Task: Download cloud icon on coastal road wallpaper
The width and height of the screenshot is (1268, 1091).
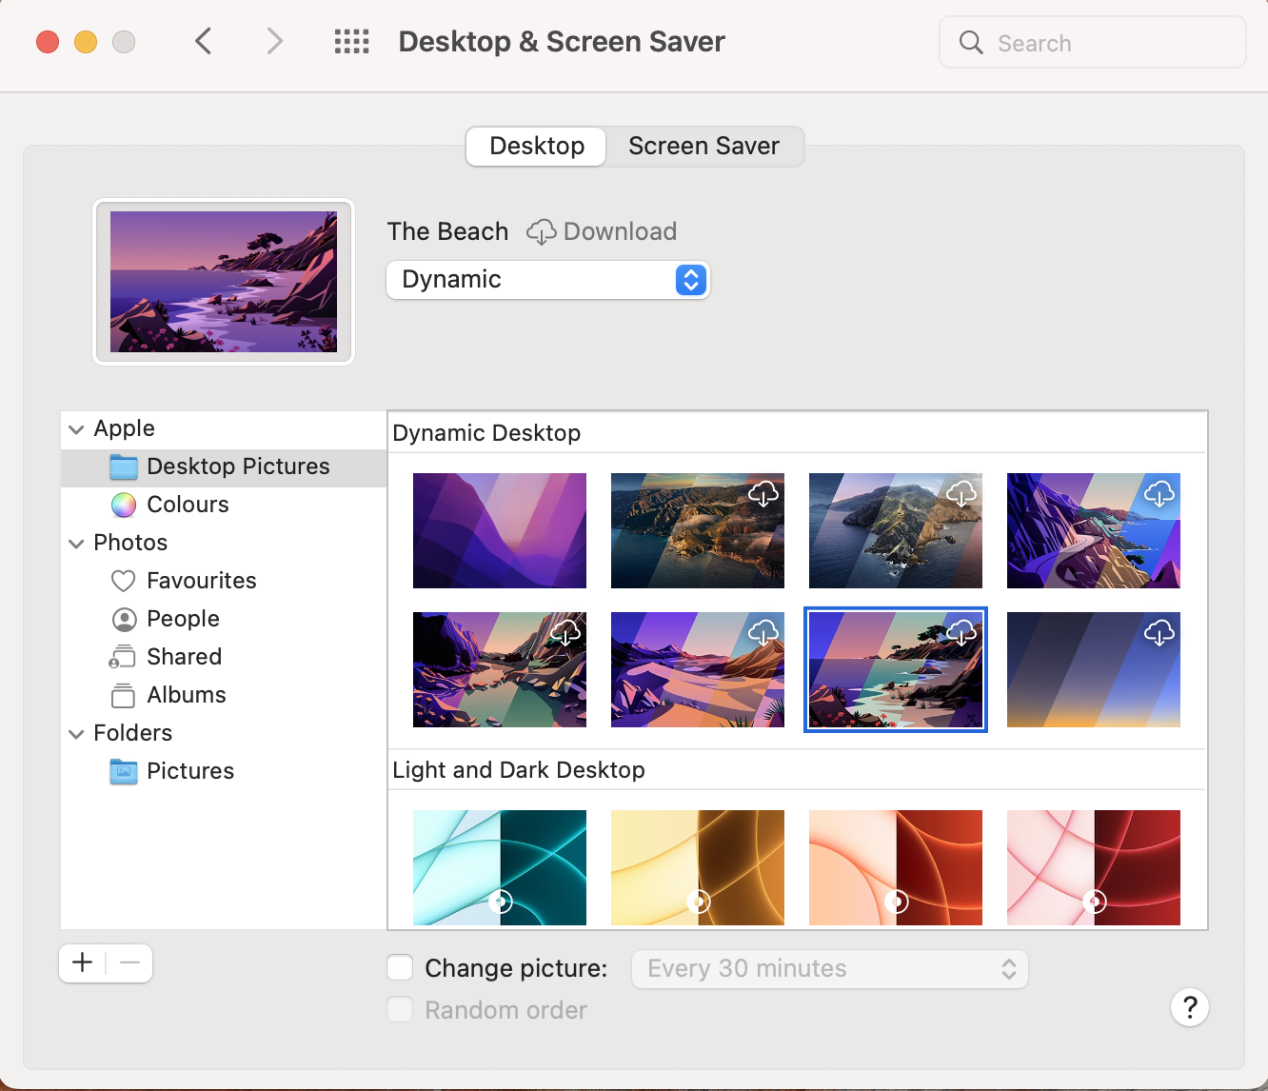Action: click(x=1159, y=493)
